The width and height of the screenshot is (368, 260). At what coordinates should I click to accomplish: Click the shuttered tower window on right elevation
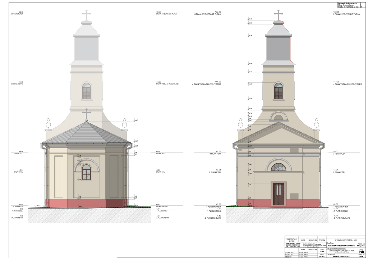point(278,91)
